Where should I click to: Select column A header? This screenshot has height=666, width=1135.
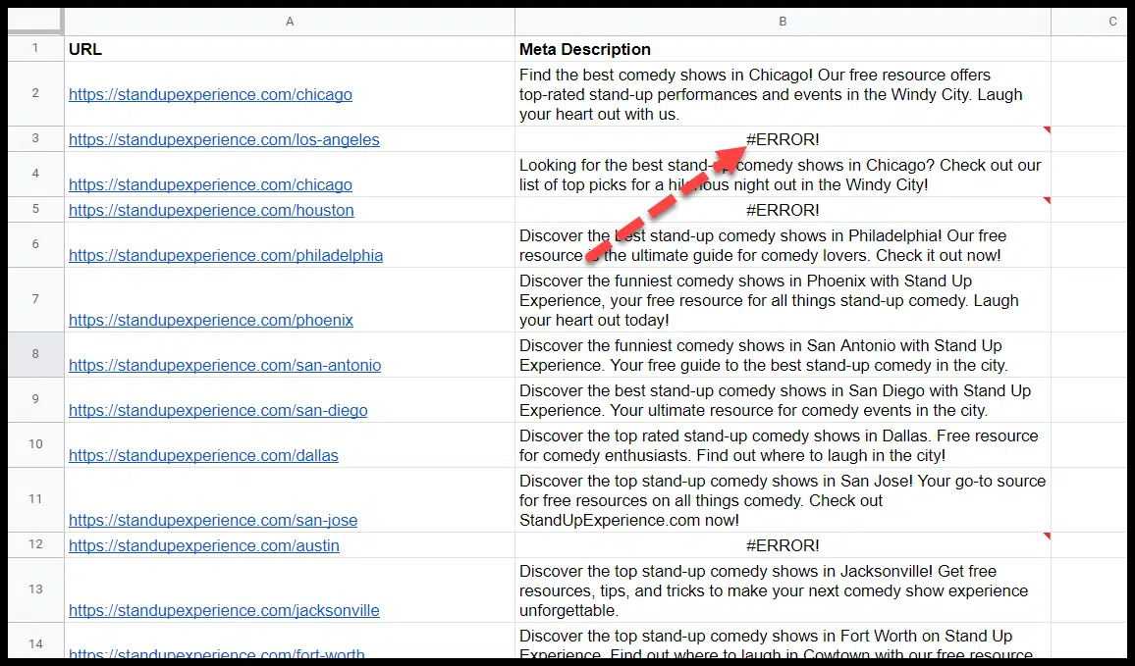coord(290,22)
